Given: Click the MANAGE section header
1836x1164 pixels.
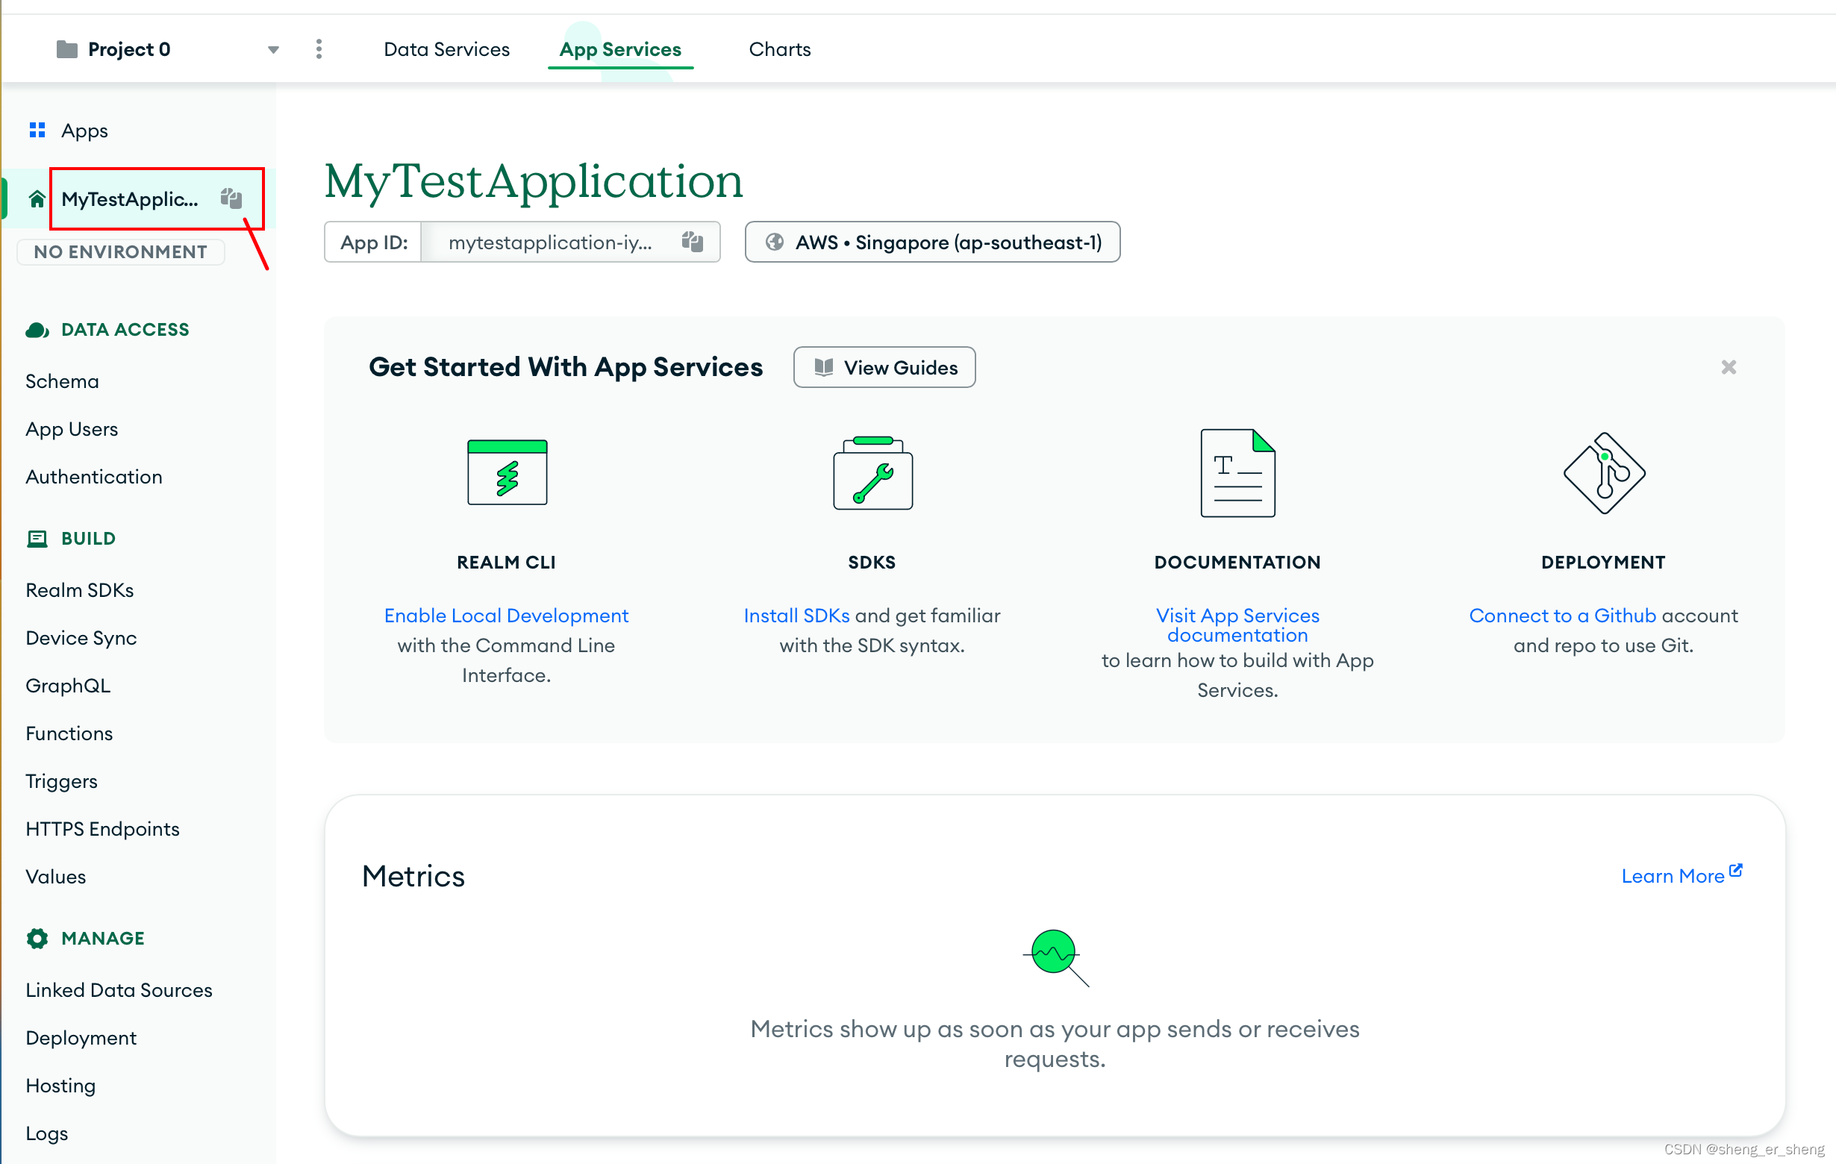Looking at the screenshot, I should coord(103,939).
